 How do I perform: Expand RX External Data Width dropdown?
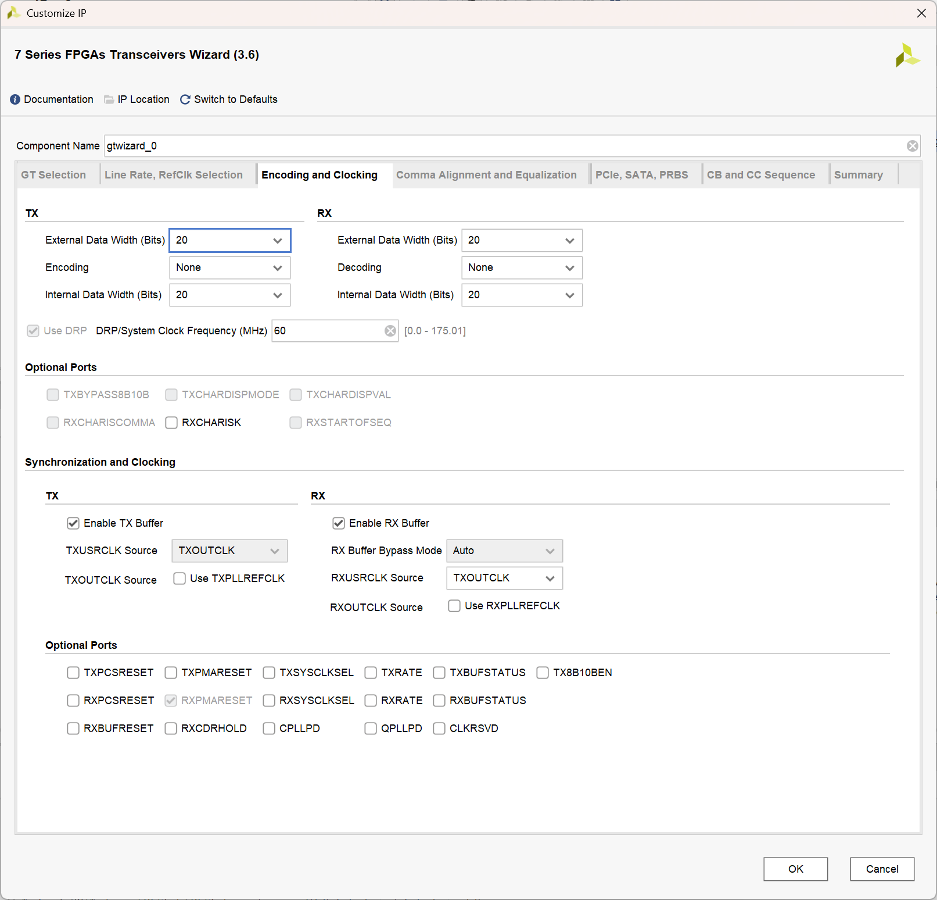(522, 240)
